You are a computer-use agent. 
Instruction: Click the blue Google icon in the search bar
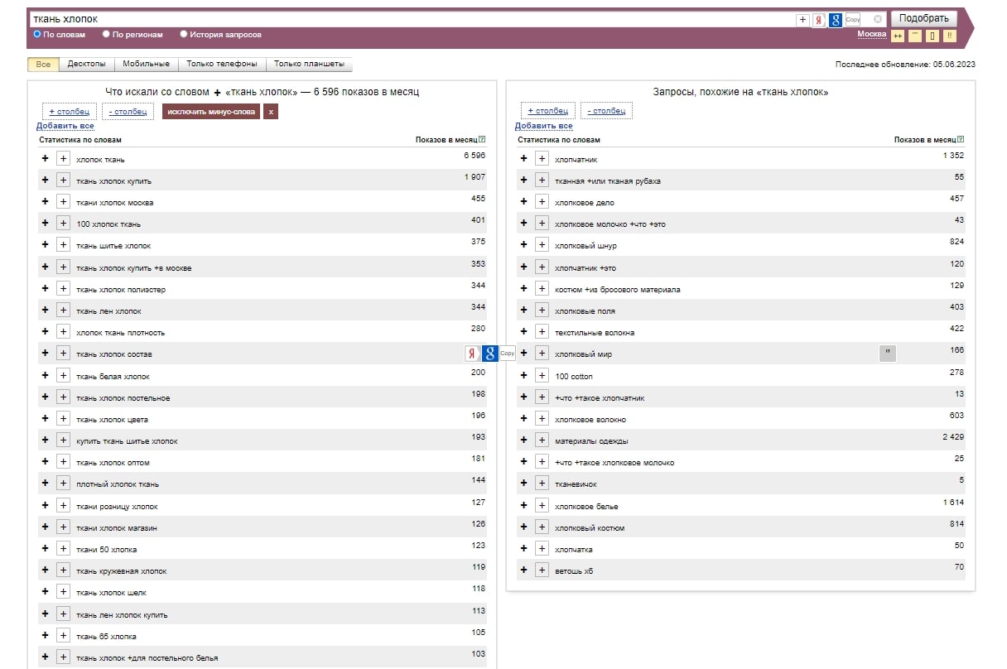tap(836, 20)
